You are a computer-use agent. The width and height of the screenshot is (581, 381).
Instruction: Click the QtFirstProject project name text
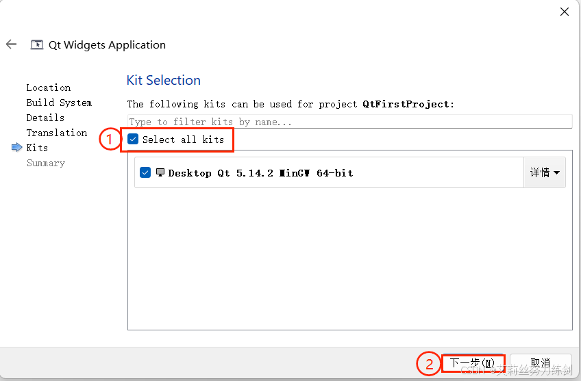pyautogui.click(x=406, y=104)
